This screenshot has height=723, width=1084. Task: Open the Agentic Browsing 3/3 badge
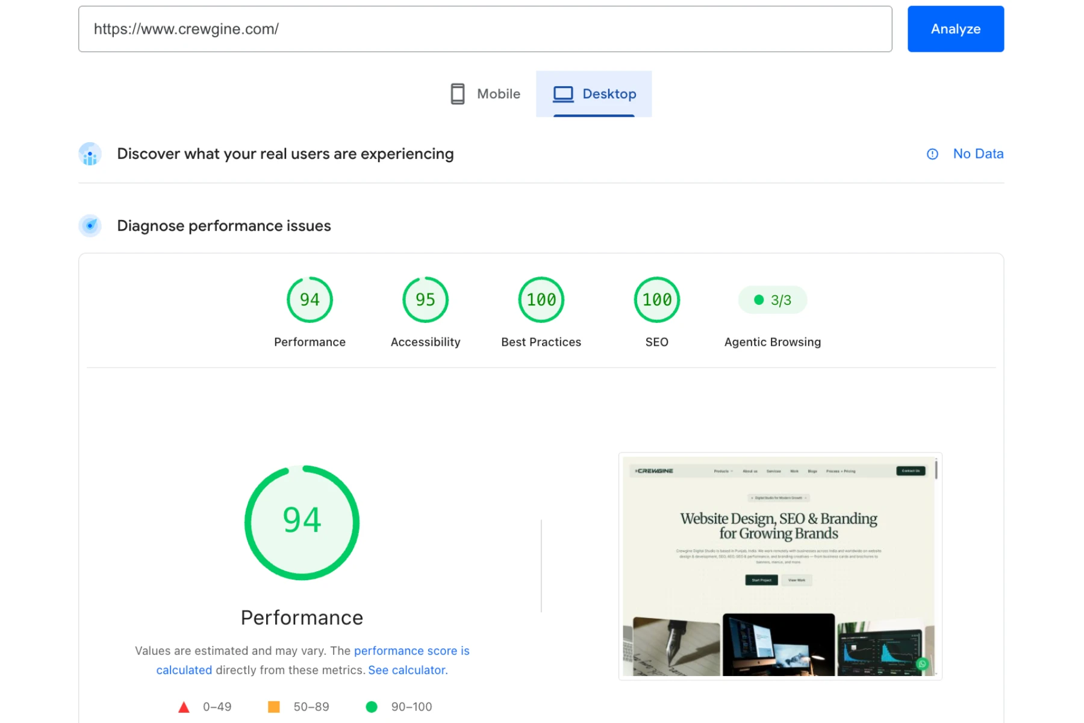coord(772,299)
